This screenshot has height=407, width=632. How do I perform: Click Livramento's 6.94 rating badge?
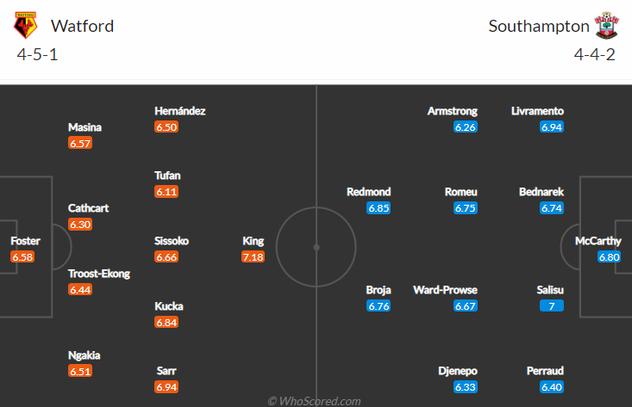(551, 126)
